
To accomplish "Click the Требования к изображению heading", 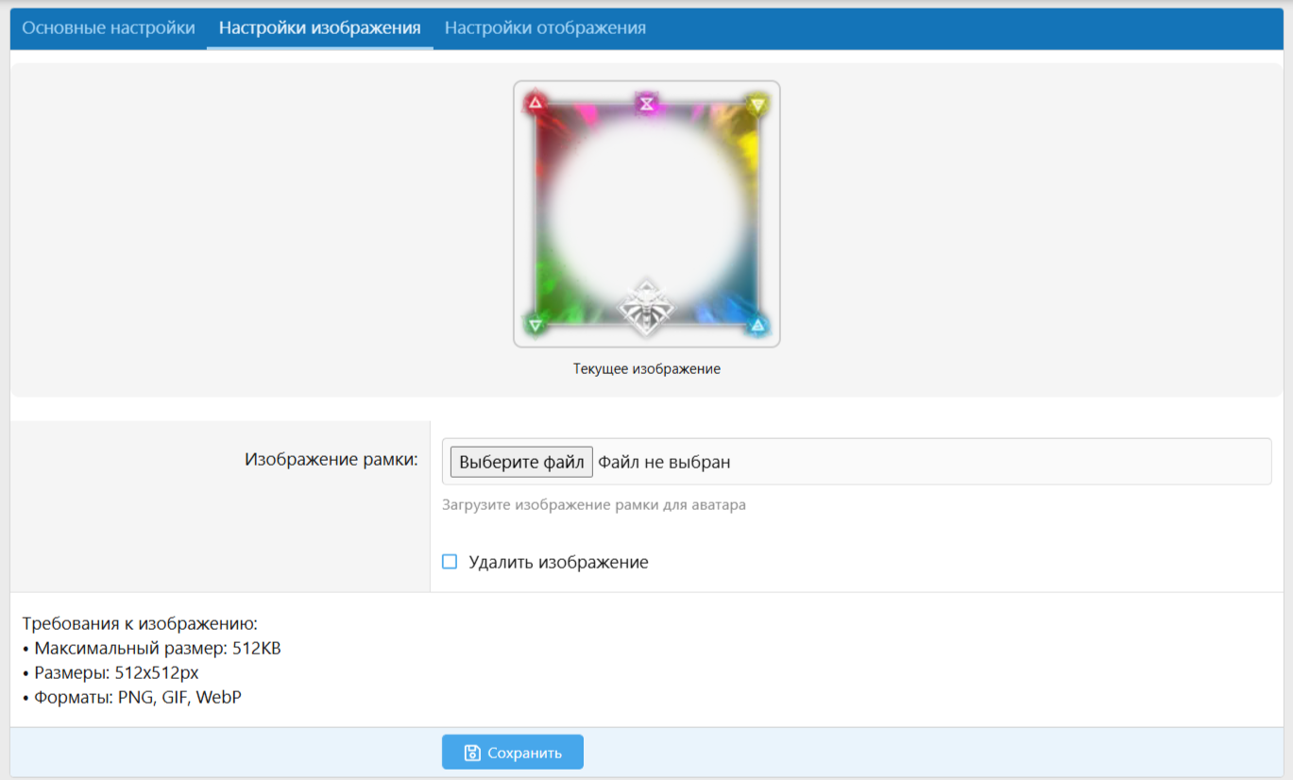I will pos(140,624).
